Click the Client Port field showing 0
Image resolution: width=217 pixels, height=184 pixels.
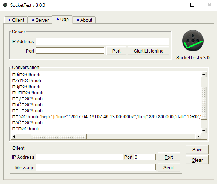[x=145, y=157]
